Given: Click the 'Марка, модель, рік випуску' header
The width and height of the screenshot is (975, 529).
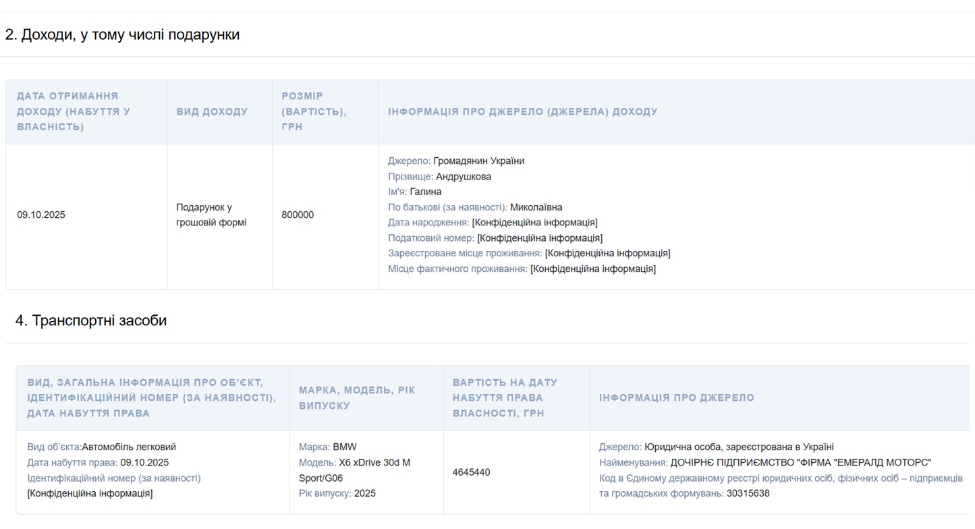Looking at the screenshot, I should click(x=357, y=397).
